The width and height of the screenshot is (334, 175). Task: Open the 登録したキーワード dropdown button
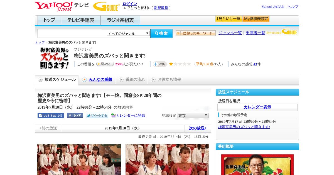click(x=196, y=33)
